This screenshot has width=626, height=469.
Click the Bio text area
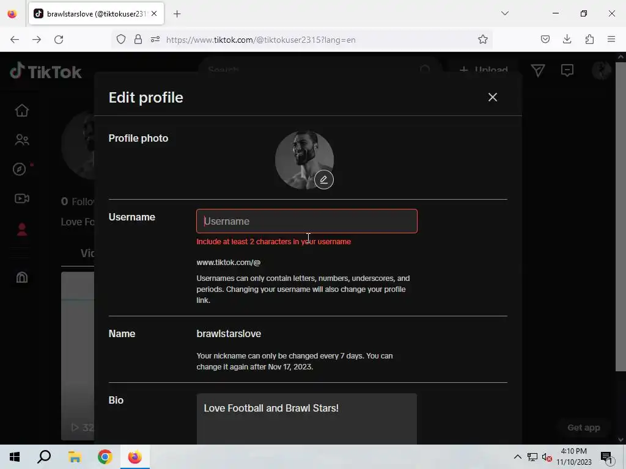click(x=307, y=419)
